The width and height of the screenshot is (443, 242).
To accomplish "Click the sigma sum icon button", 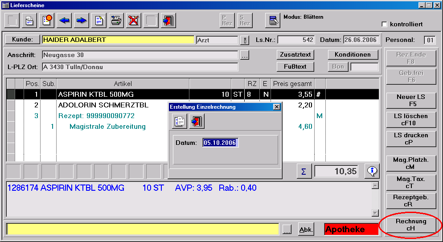I will click(x=304, y=171).
